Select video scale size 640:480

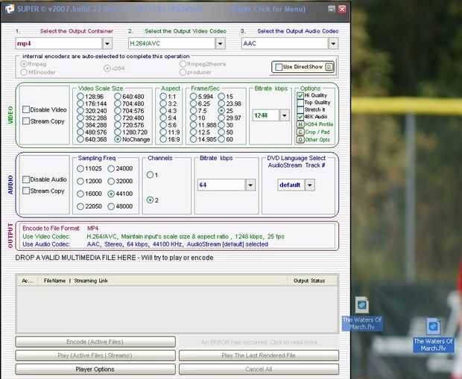(x=118, y=97)
